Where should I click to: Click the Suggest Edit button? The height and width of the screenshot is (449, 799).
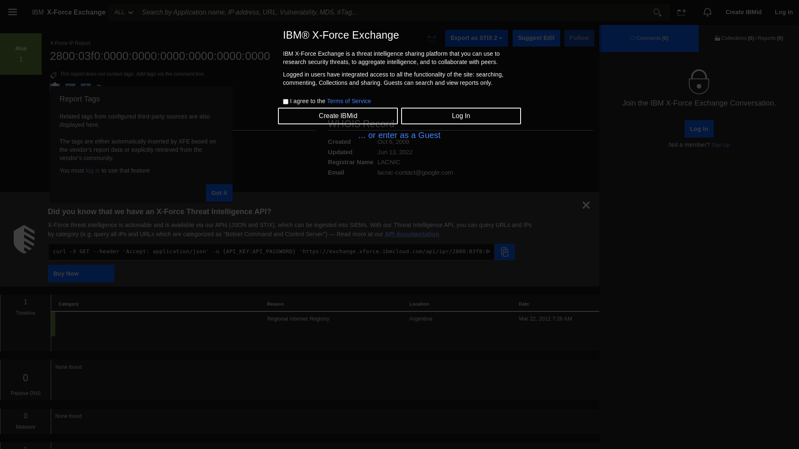(x=536, y=38)
